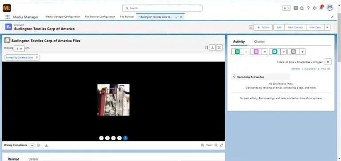Viewport: 341px width, 161px height.
Task: Open the Global Actions plus icon
Action: 296,8
